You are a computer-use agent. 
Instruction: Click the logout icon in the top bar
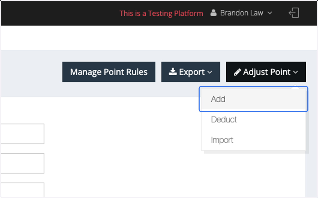click(x=294, y=13)
